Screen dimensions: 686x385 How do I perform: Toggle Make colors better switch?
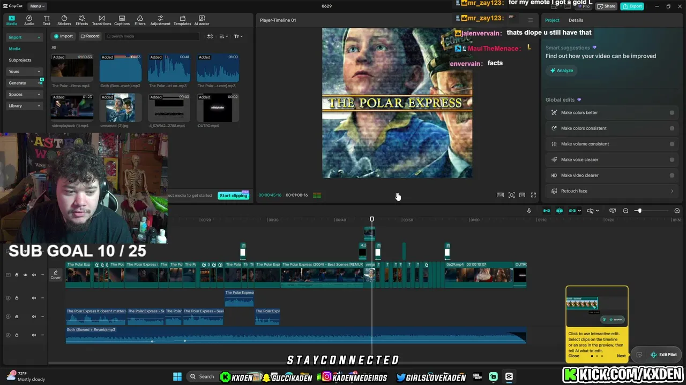[672, 113]
